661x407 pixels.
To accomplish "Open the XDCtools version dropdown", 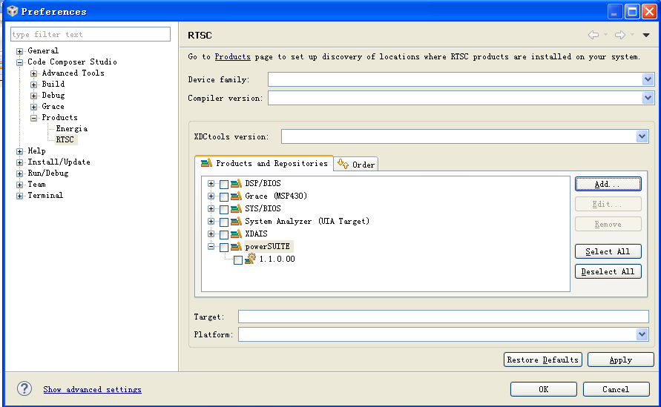I will (x=642, y=136).
